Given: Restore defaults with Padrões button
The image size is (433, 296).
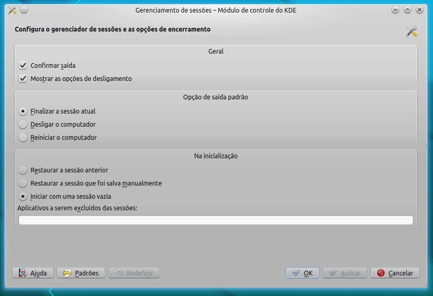Looking at the screenshot, I should coord(81,273).
